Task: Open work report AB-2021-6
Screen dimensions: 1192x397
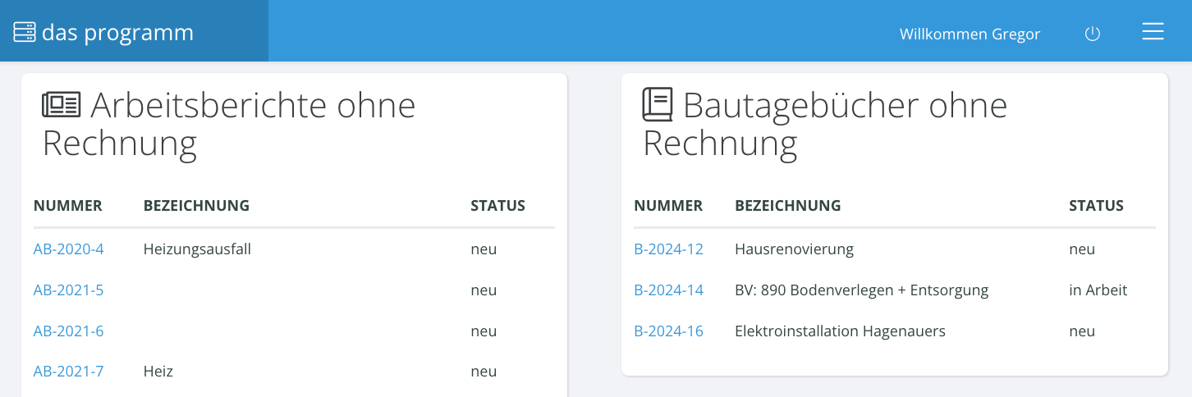Action: pyautogui.click(x=68, y=331)
